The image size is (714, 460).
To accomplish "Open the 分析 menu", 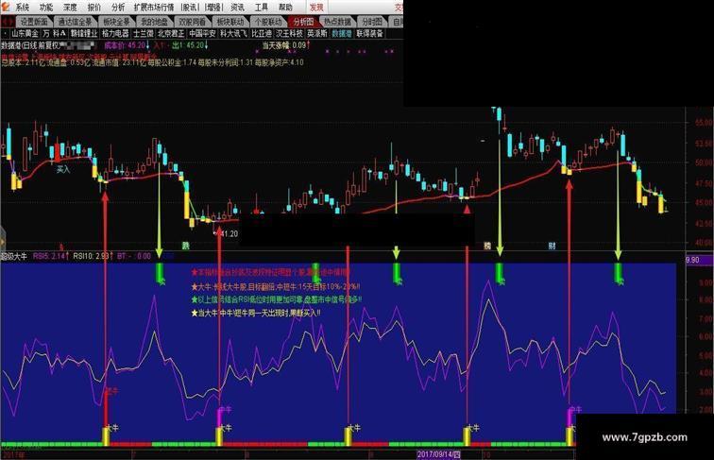I will (118, 7).
